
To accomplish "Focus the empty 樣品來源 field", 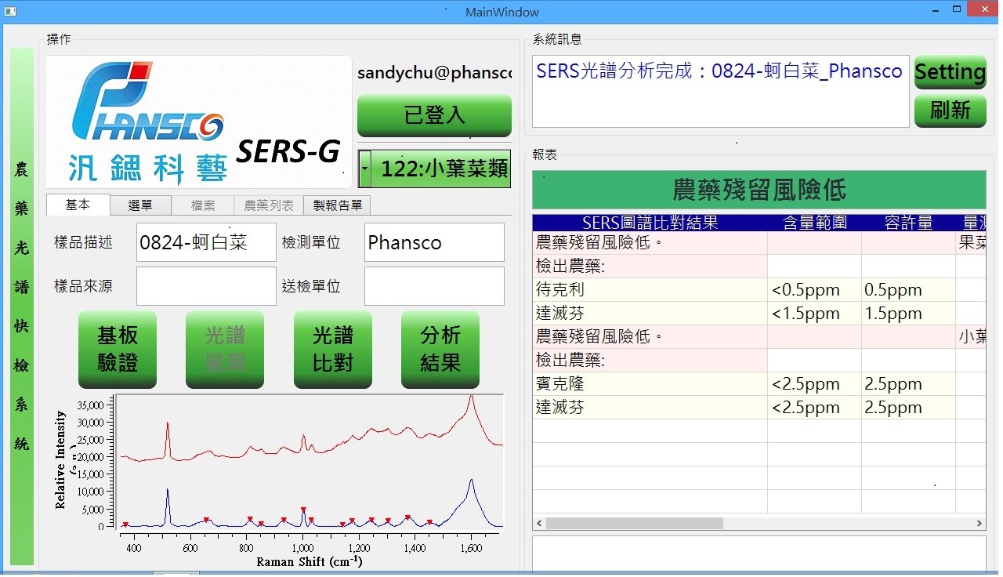I will pos(206,286).
